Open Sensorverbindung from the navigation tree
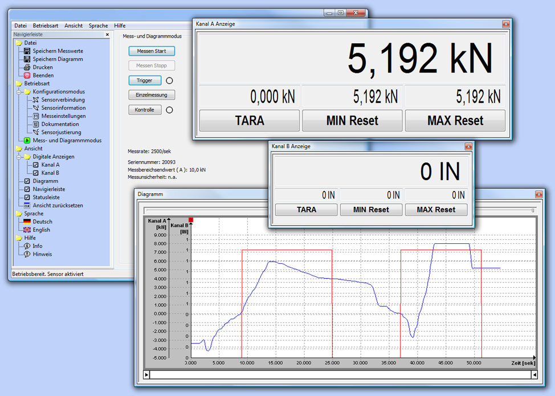Image resolution: width=555 pixels, height=396 pixels. (x=63, y=100)
